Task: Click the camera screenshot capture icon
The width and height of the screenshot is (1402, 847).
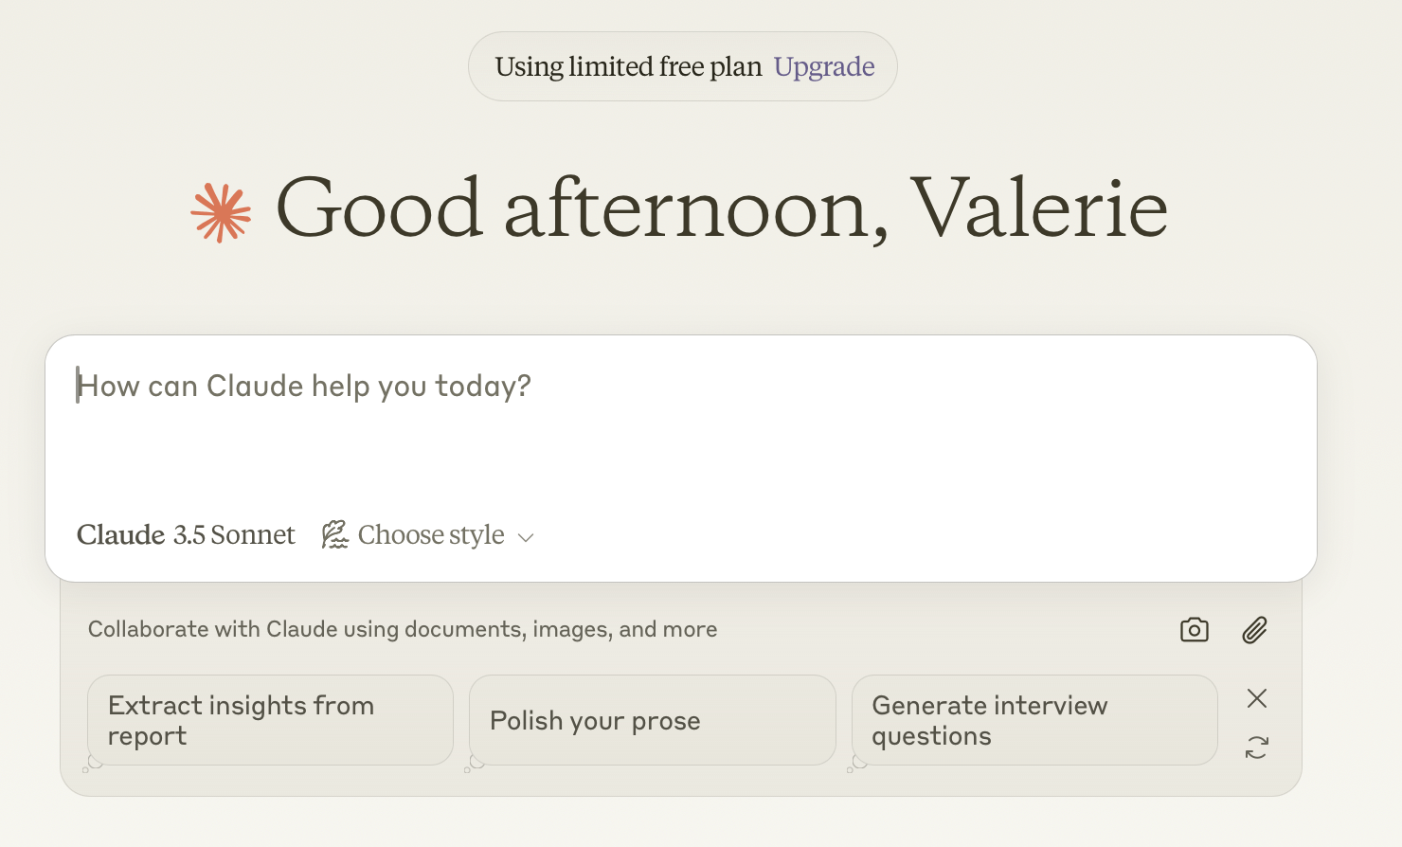Action: (x=1194, y=630)
